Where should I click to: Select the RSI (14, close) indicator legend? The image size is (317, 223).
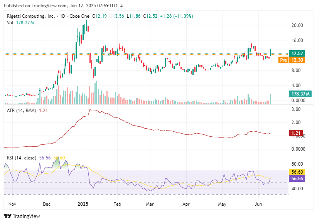coord(22,158)
